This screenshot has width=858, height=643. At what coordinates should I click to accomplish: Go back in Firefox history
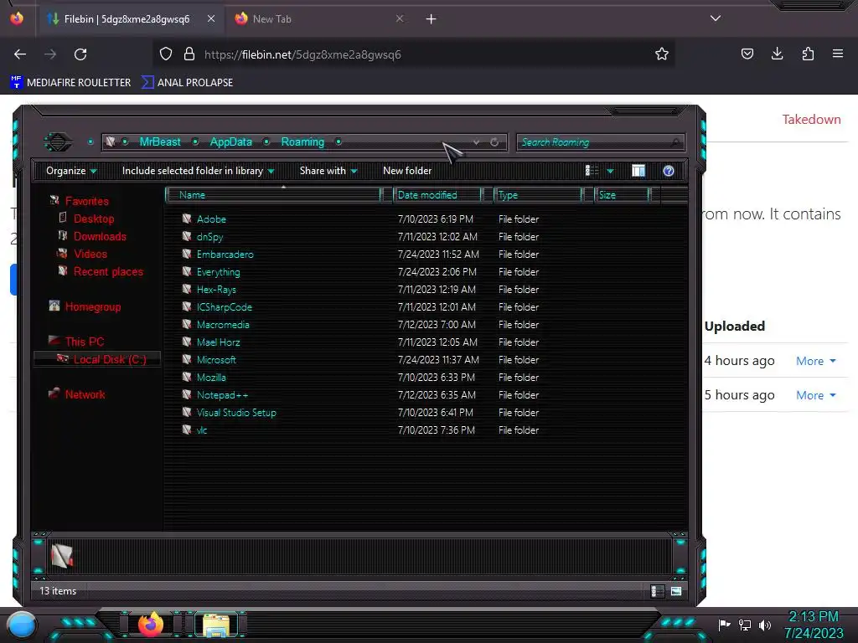20,54
